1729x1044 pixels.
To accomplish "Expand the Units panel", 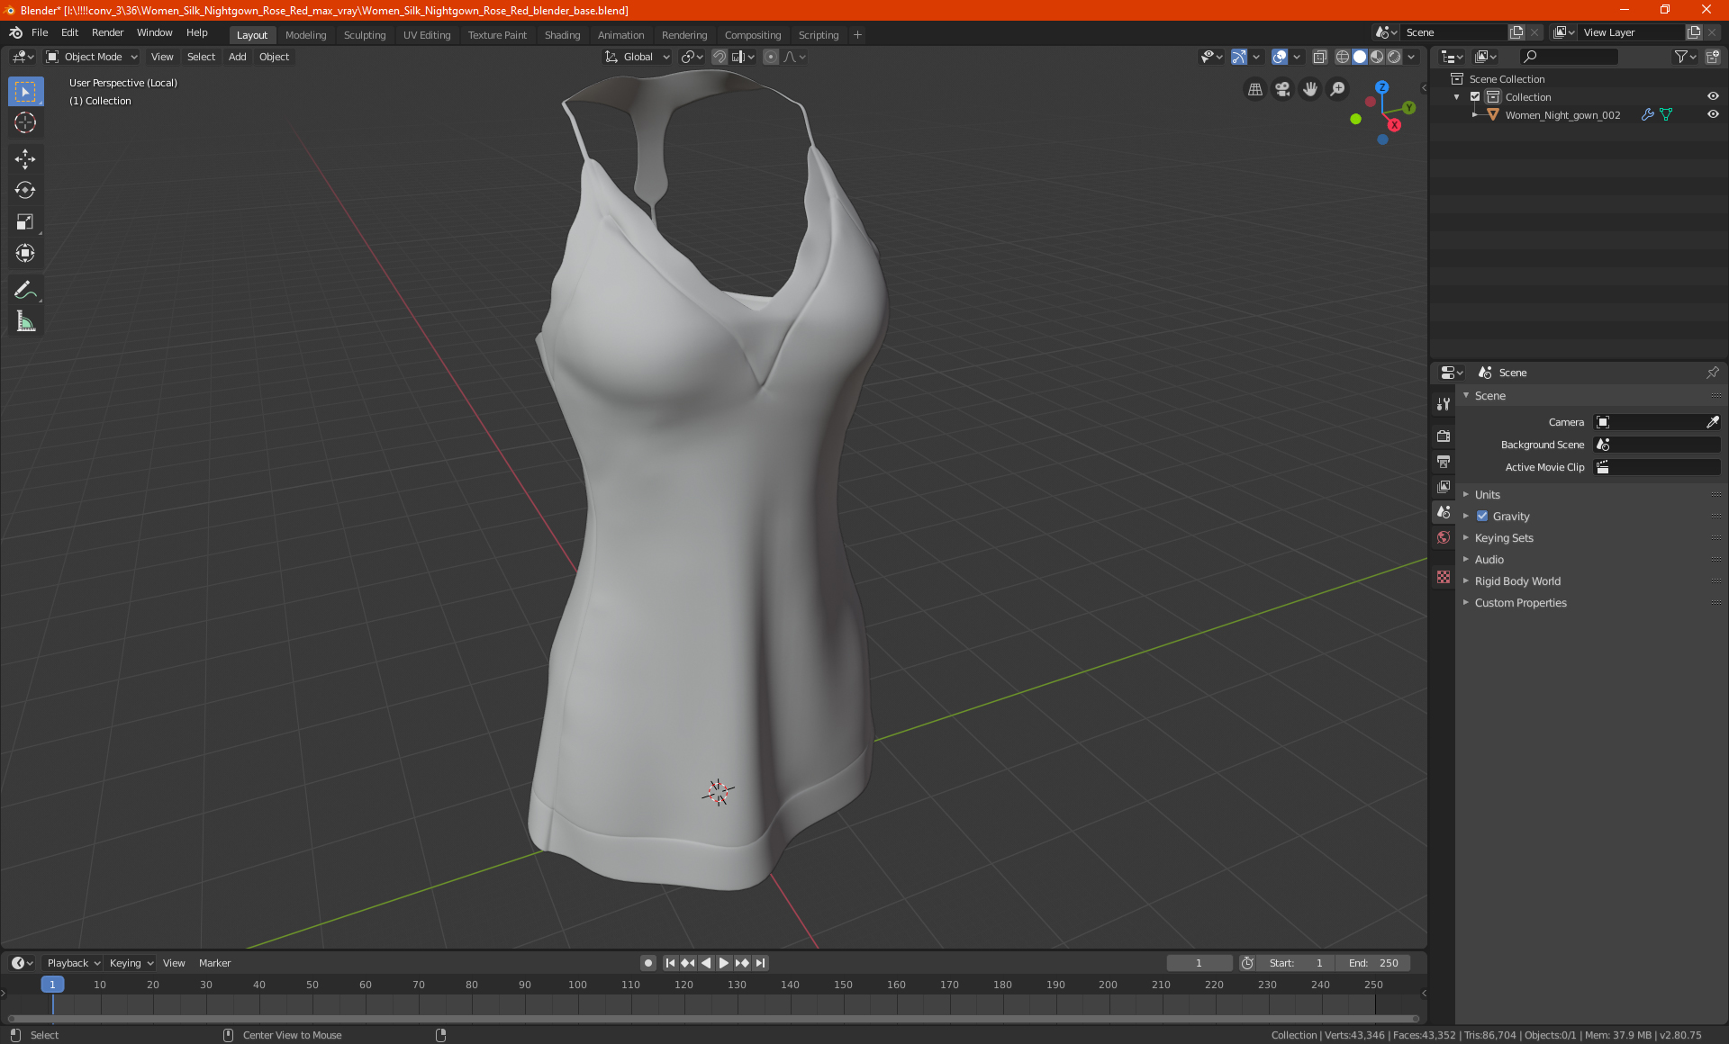I will click(x=1487, y=495).
